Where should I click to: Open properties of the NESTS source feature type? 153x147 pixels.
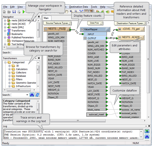[68, 29]
